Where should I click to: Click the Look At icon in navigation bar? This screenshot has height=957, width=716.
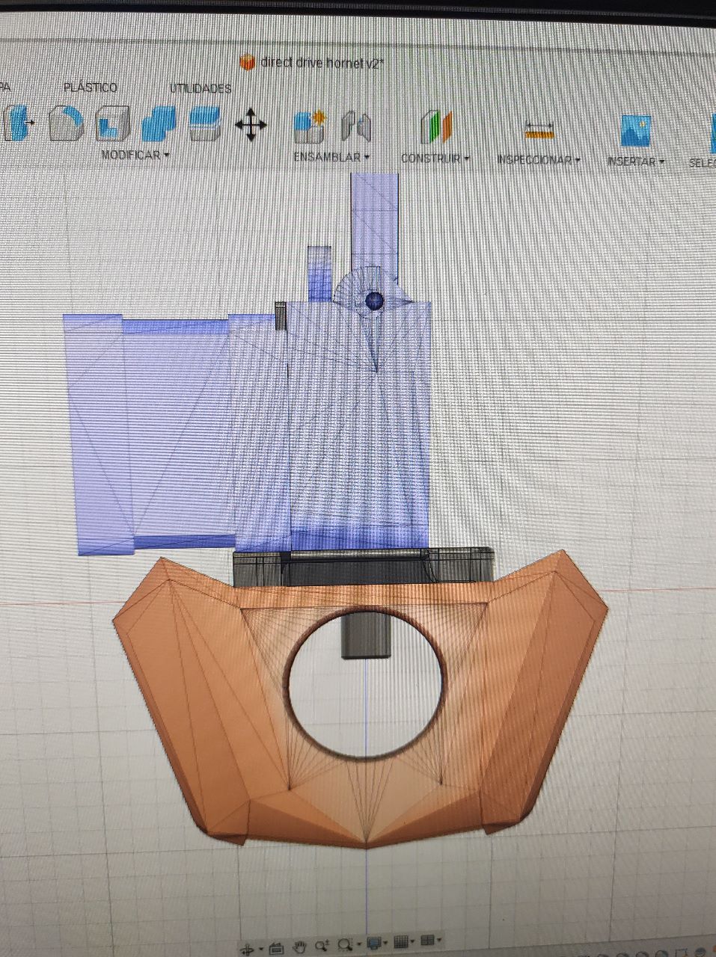(275, 947)
